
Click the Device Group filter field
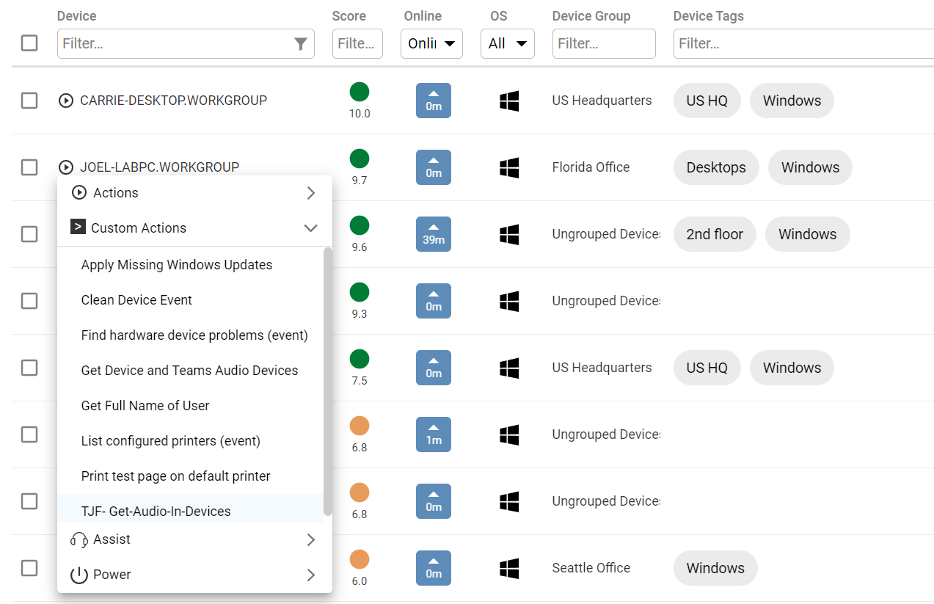click(604, 44)
